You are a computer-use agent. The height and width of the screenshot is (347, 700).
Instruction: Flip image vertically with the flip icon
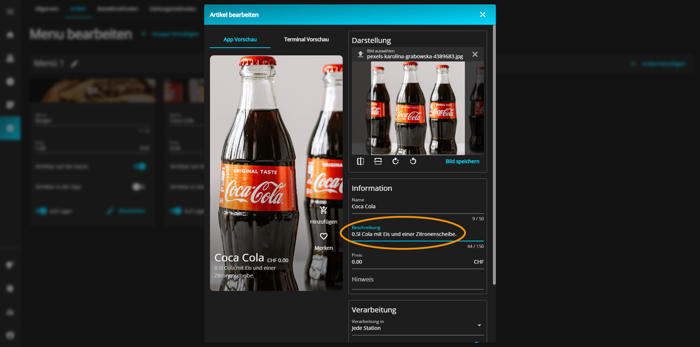[378, 161]
